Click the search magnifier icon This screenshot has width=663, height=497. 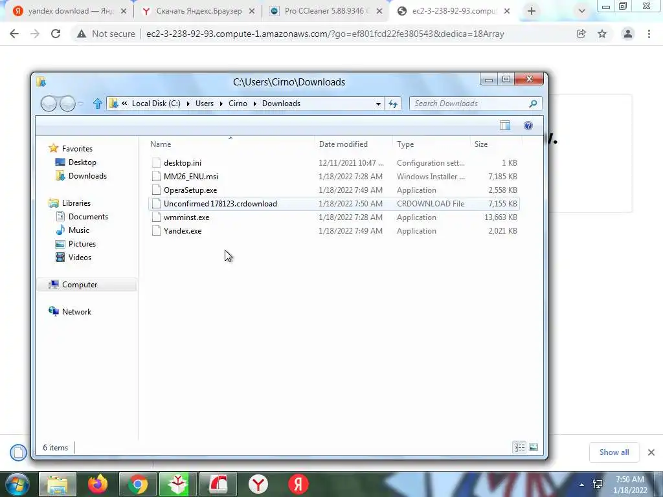pyautogui.click(x=534, y=104)
